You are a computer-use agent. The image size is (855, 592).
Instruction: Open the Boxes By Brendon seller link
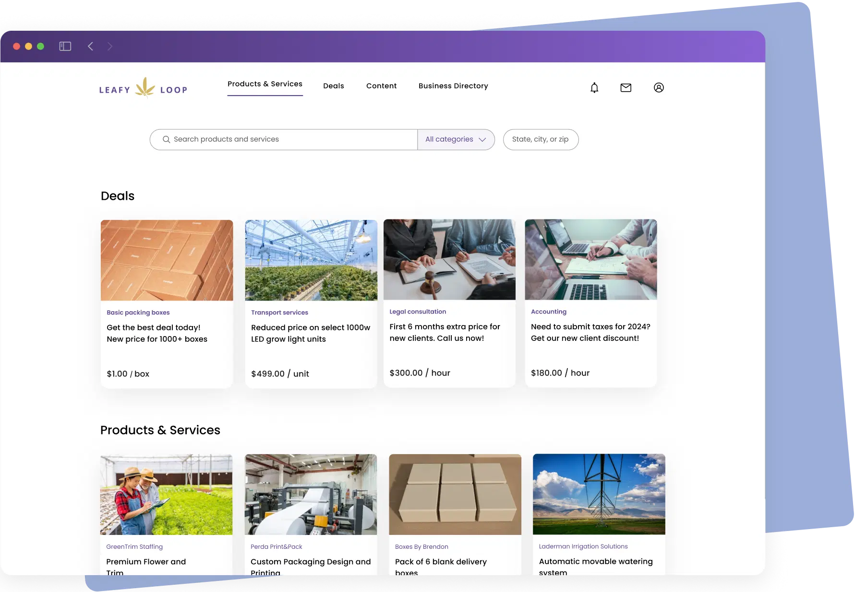[421, 546]
